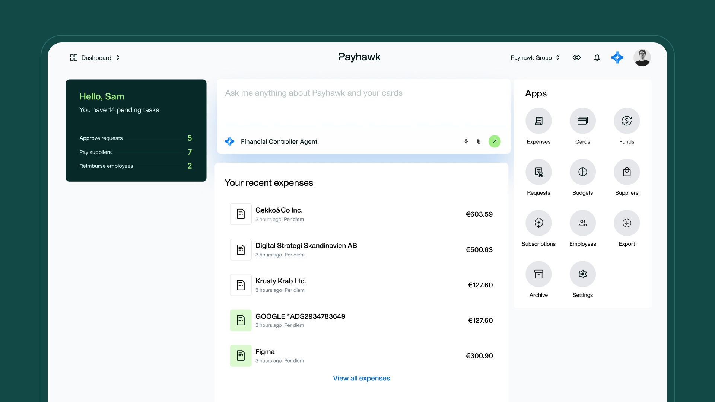Image resolution: width=715 pixels, height=402 pixels.
Task: Expand the Dashboard view switcher
Action: pyautogui.click(x=118, y=57)
